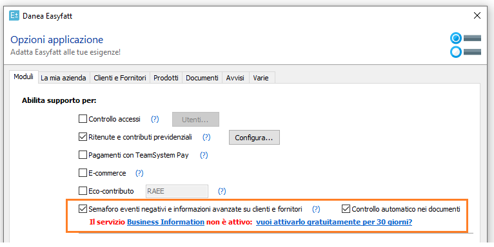Uncheck Controllo automatico nei documenti
Screen dimensions: 494x247
[346, 209]
